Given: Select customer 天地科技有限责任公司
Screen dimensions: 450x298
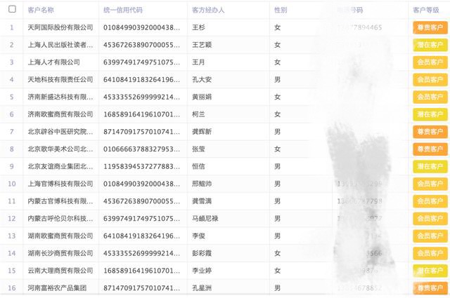Looking at the screenshot, I should point(60,79).
